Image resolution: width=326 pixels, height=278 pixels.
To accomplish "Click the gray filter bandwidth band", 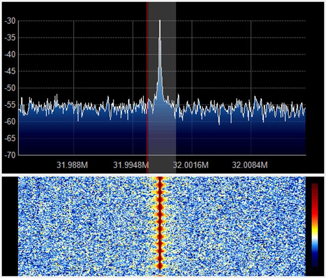I will tap(162, 88).
